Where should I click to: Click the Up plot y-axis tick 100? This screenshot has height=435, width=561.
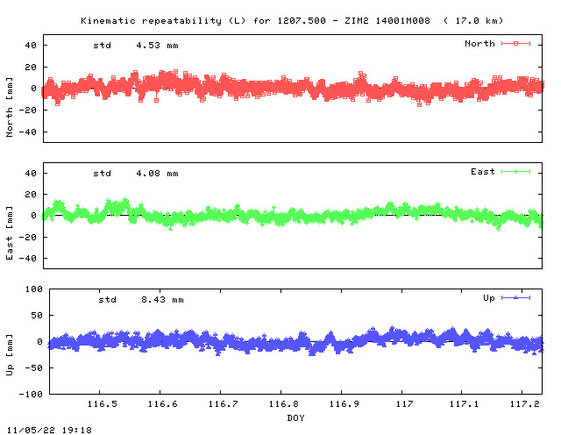[x=33, y=289]
